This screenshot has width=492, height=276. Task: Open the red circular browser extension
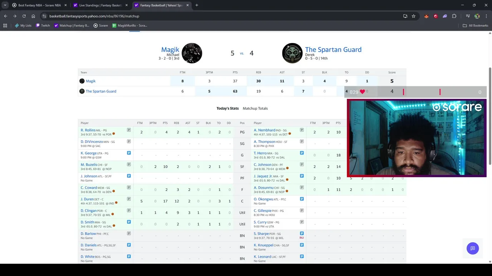[435, 16]
